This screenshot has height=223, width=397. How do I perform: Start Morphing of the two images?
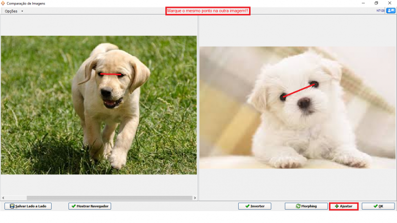(x=306, y=206)
